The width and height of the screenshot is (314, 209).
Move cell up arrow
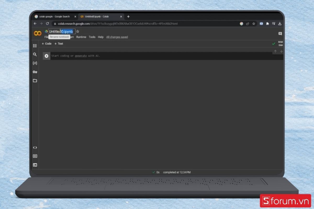pyautogui.click(x=275, y=51)
